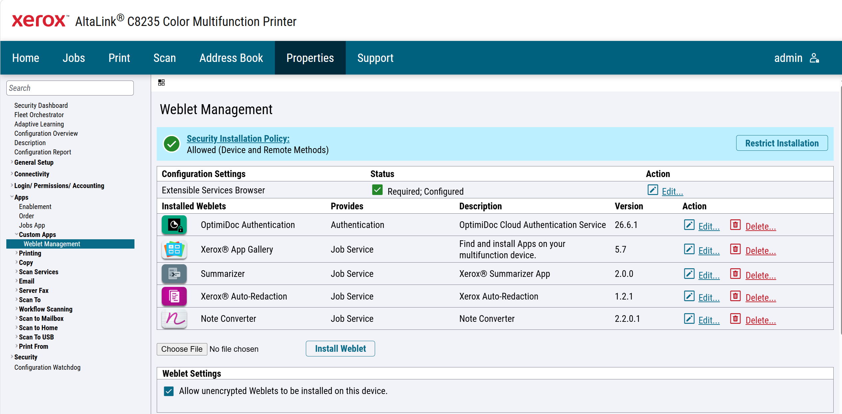Viewport: 842px width, 414px height.
Task: Open the Security Installation Policy link
Action: tap(238, 138)
